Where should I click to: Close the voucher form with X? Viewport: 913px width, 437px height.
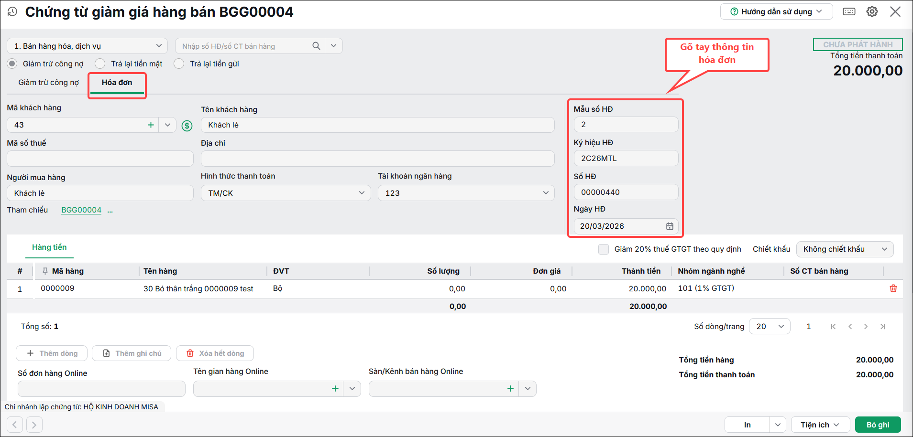895,11
